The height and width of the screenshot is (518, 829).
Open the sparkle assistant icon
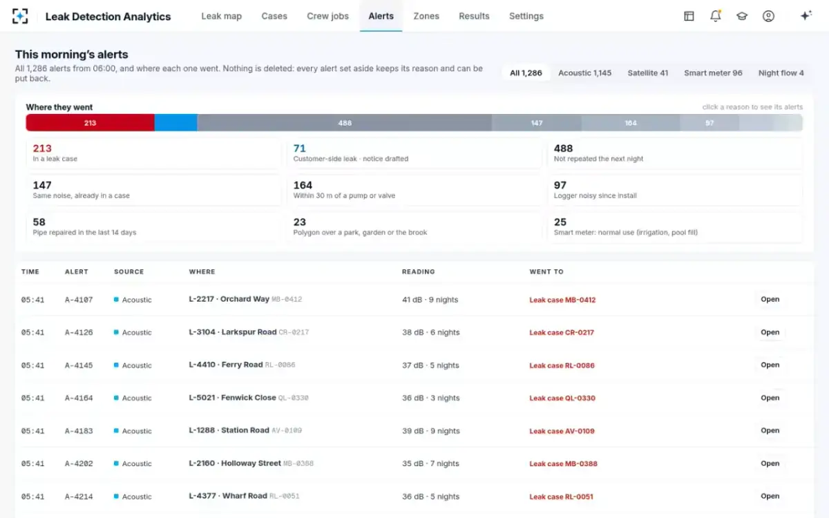[x=806, y=16]
